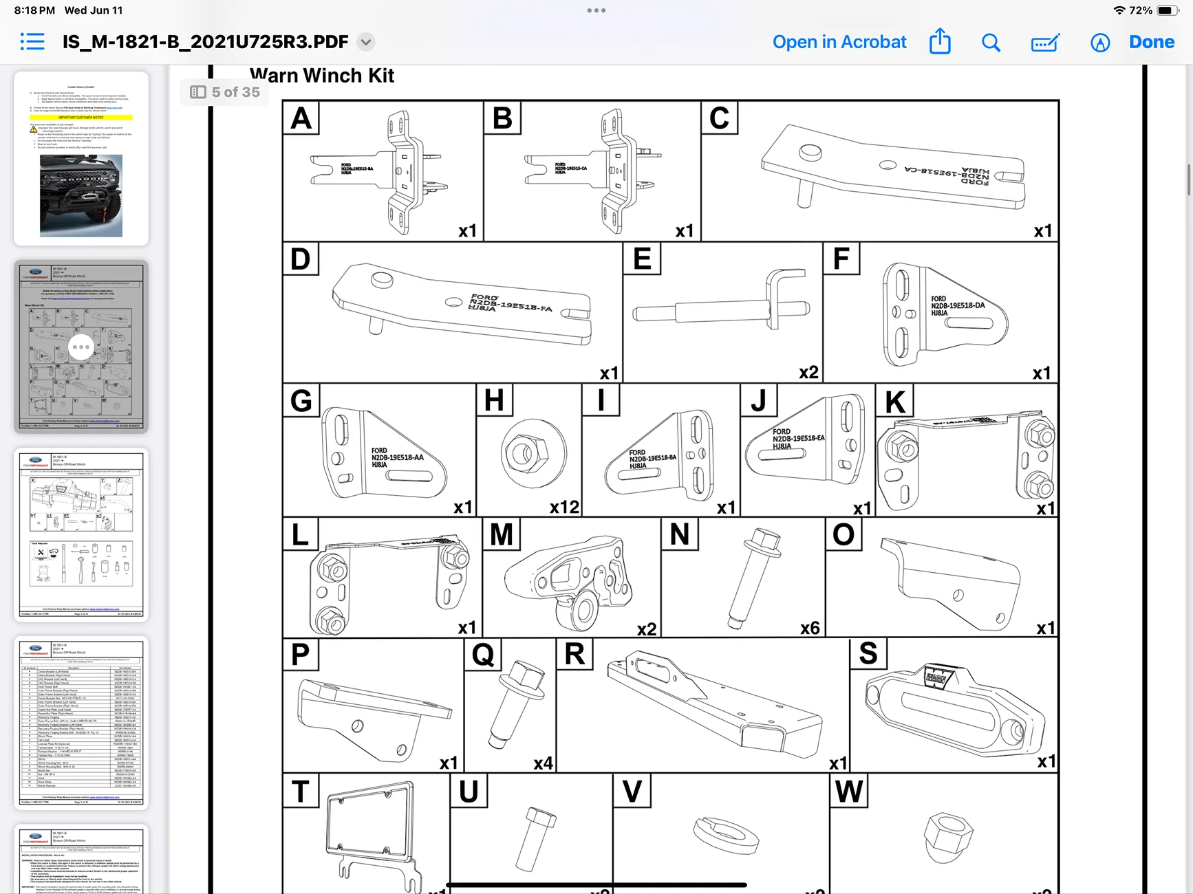Open the form fill keyboard icon
The height and width of the screenshot is (894, 1193).
coord(1045,43)
